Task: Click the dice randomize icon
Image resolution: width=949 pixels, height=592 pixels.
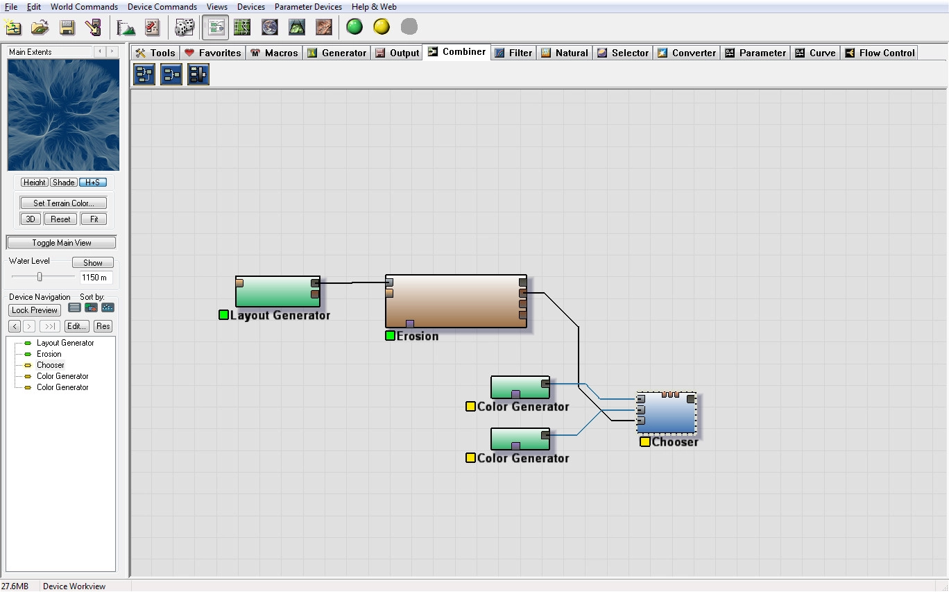Action: tap(184, 27)
